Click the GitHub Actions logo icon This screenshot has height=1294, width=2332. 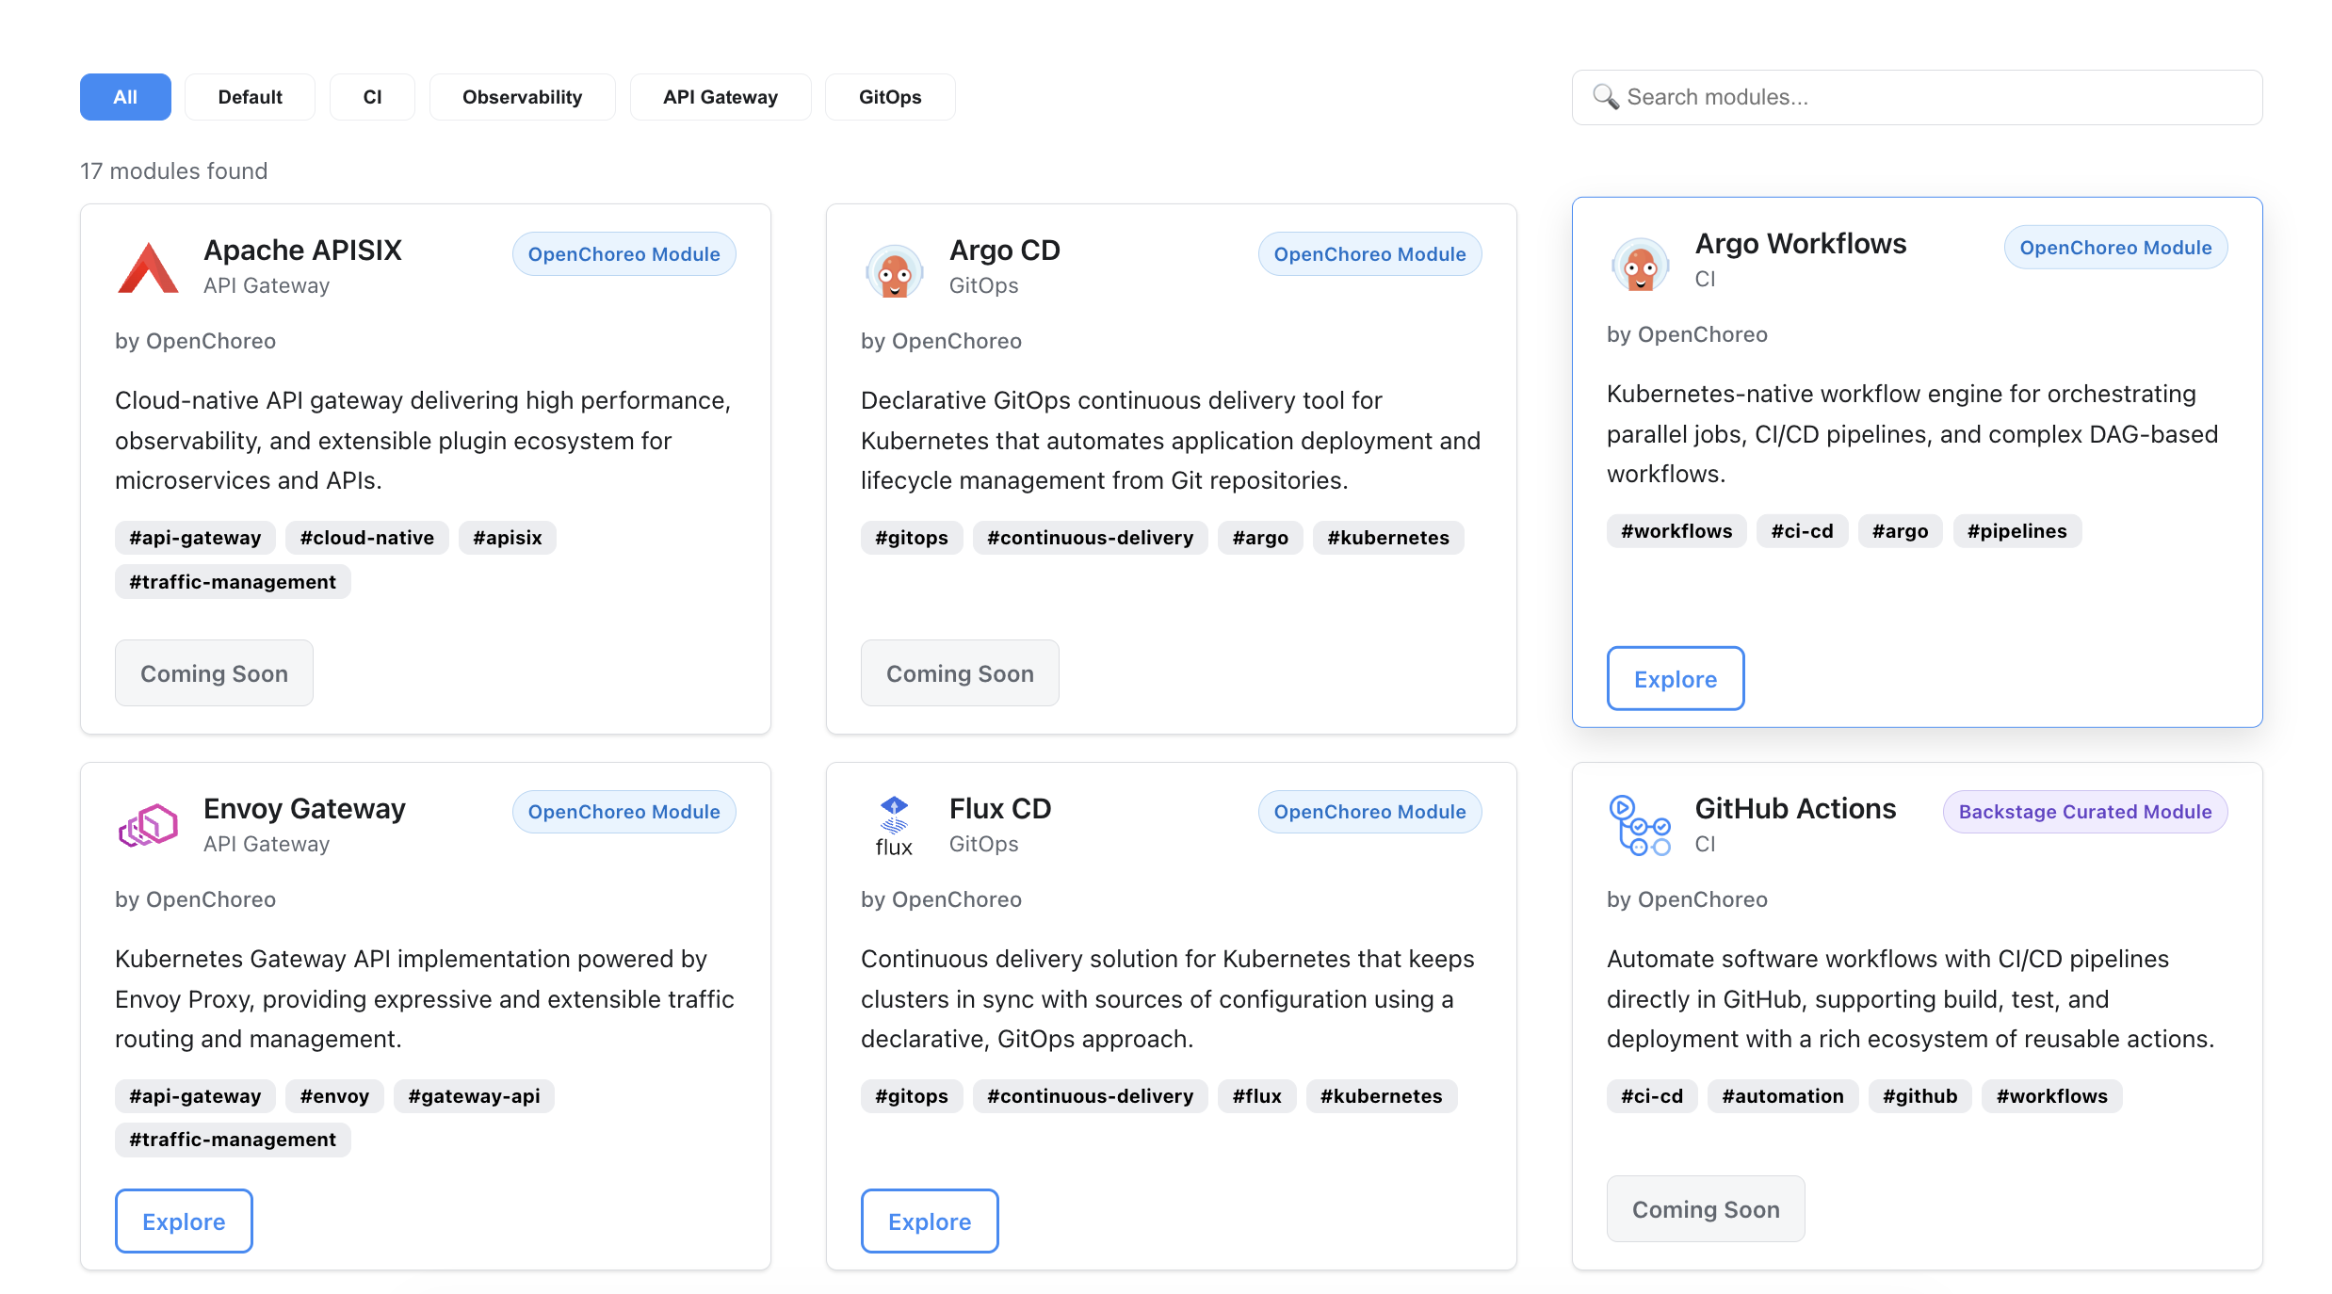[1640, 826]
